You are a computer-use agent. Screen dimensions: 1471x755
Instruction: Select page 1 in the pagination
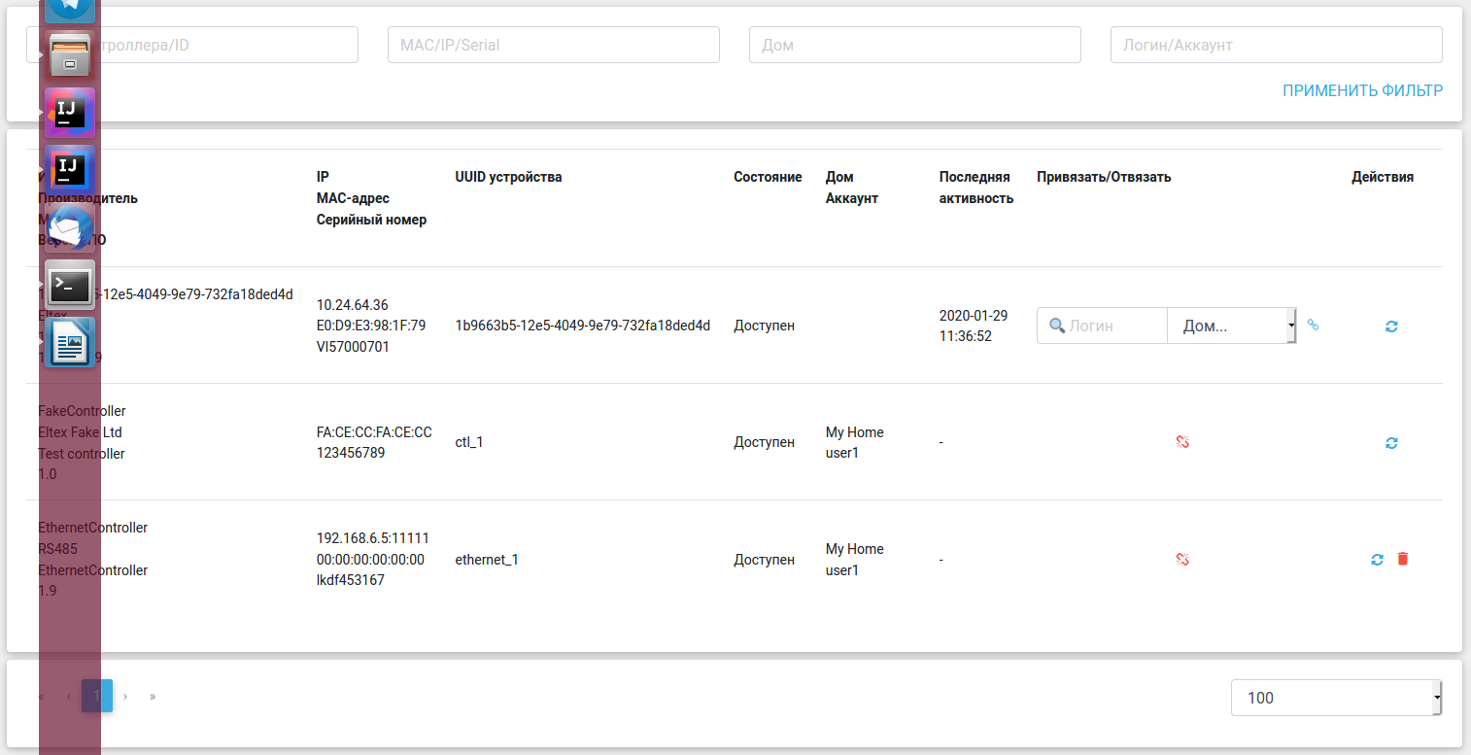tap(96, 696)
